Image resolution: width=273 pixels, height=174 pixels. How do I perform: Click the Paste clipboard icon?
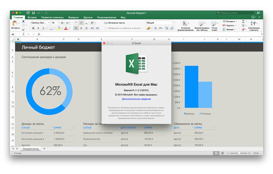click(x=15, y=23)
